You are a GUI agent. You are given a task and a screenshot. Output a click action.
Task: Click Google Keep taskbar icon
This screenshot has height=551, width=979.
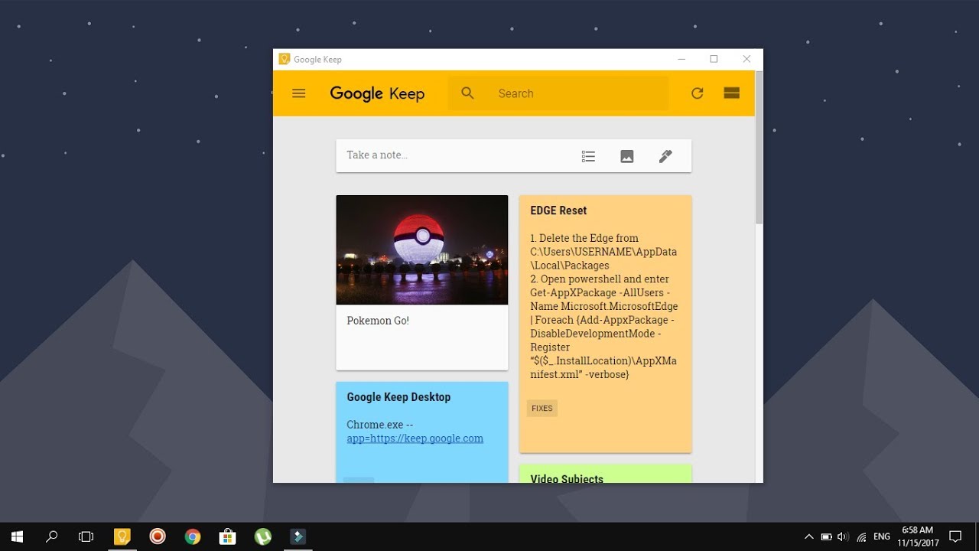(x=122, y=536)
